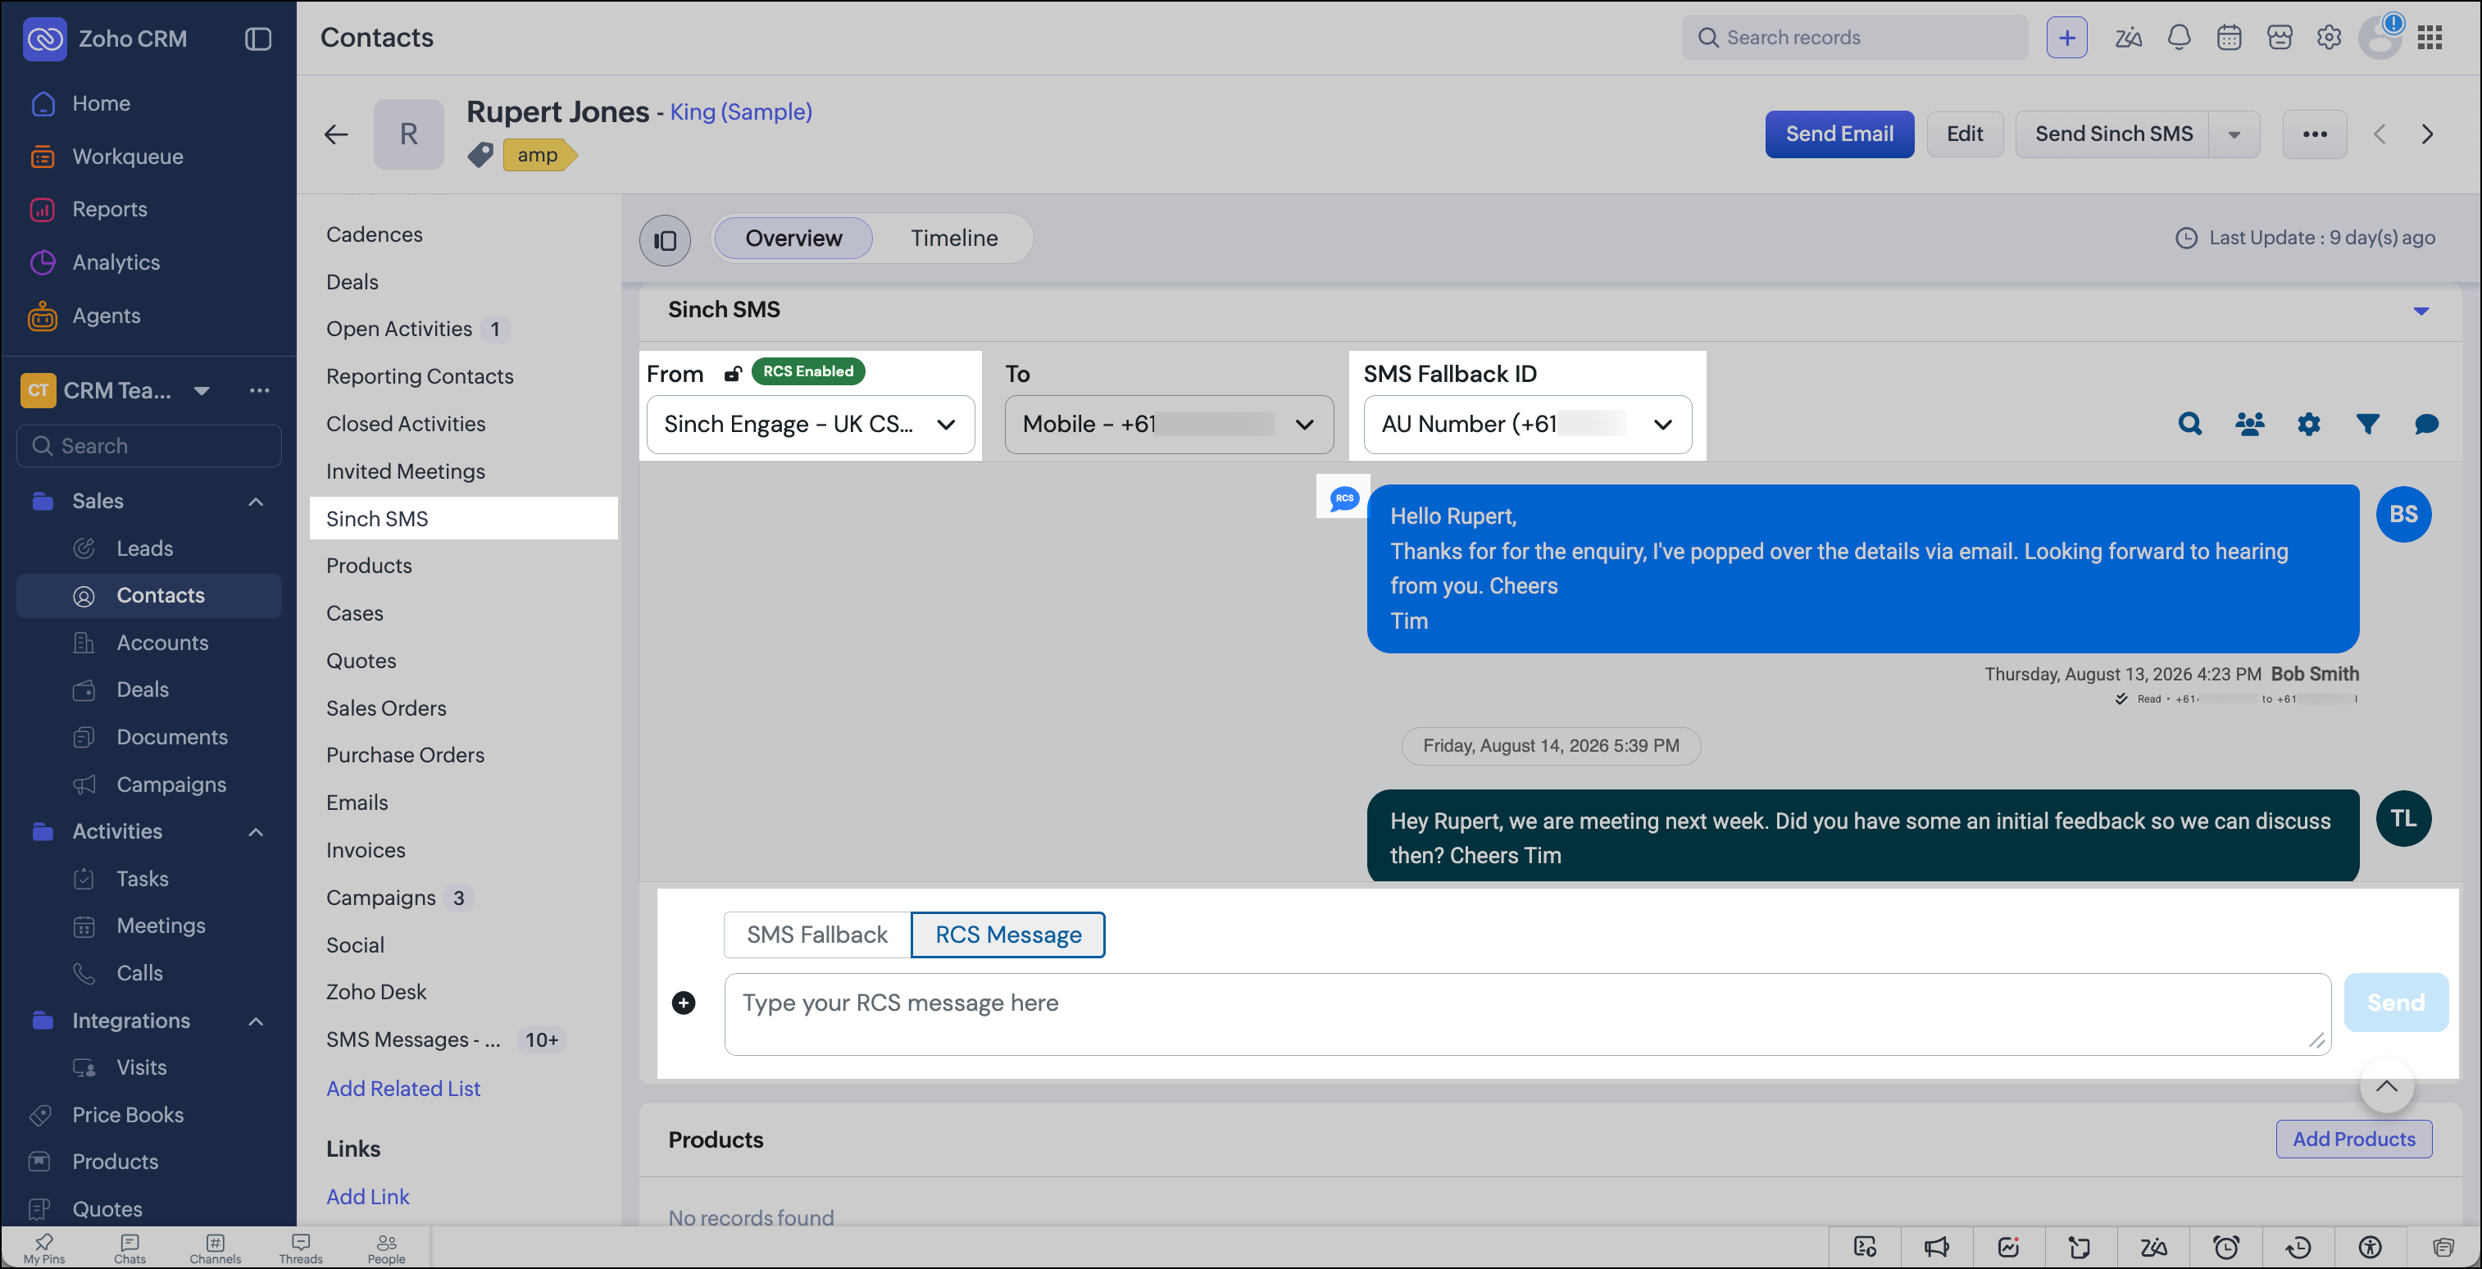Click the Send Sinch SMS button

[x=2113, y=135]
